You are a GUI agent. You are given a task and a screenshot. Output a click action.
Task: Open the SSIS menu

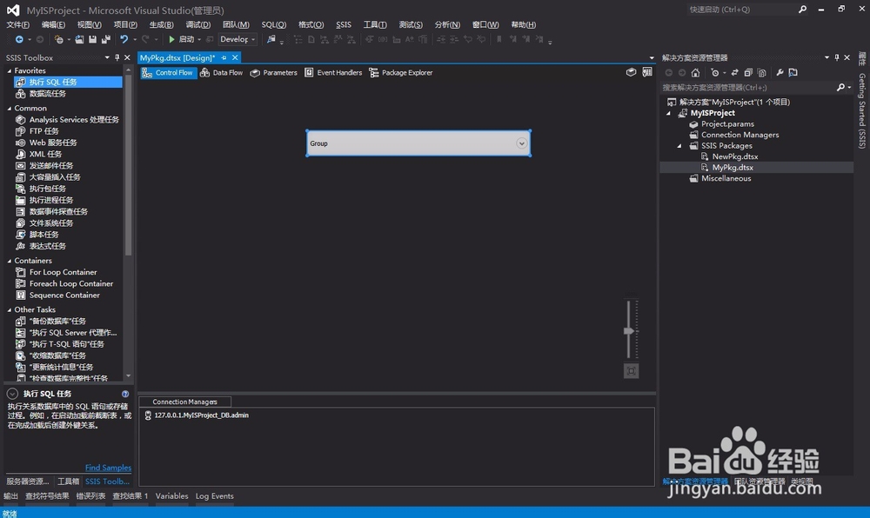tap(344, 25)
